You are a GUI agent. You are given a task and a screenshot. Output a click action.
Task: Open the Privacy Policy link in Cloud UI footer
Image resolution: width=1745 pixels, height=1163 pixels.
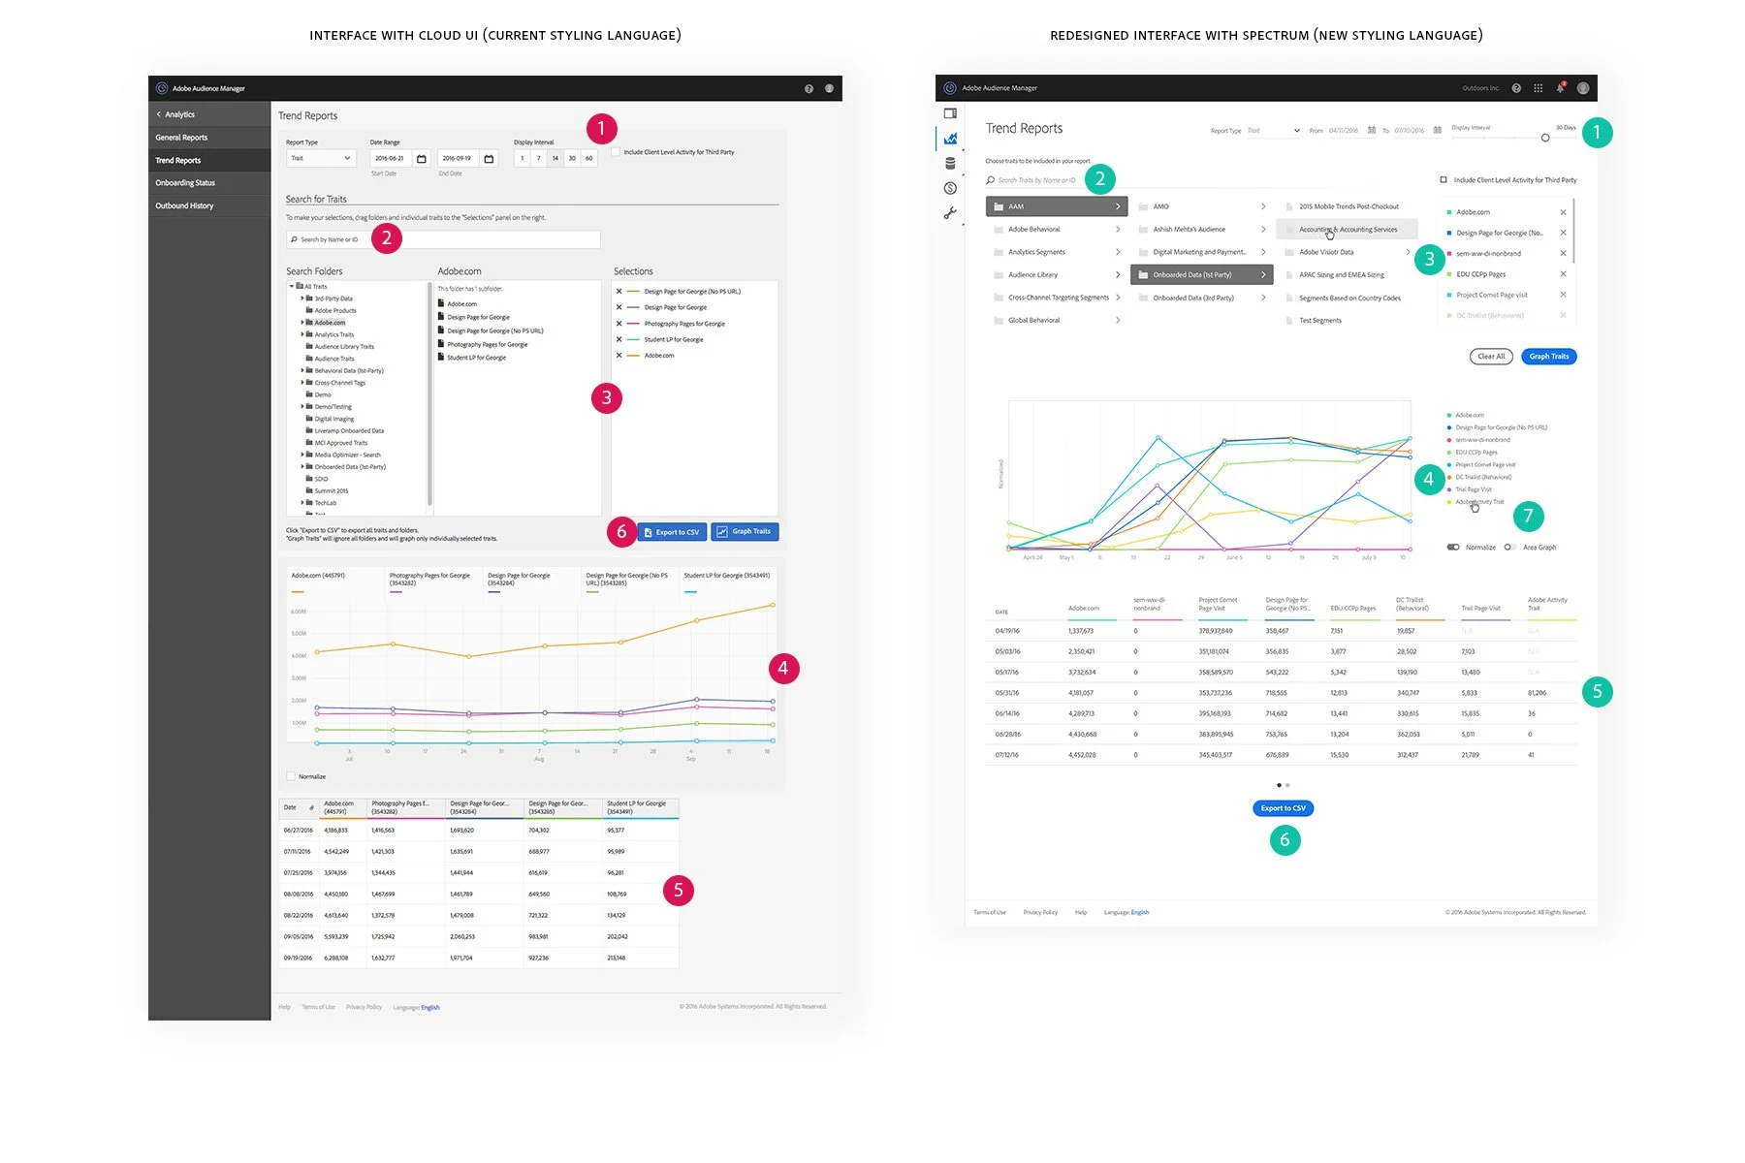pos(365,1007)
